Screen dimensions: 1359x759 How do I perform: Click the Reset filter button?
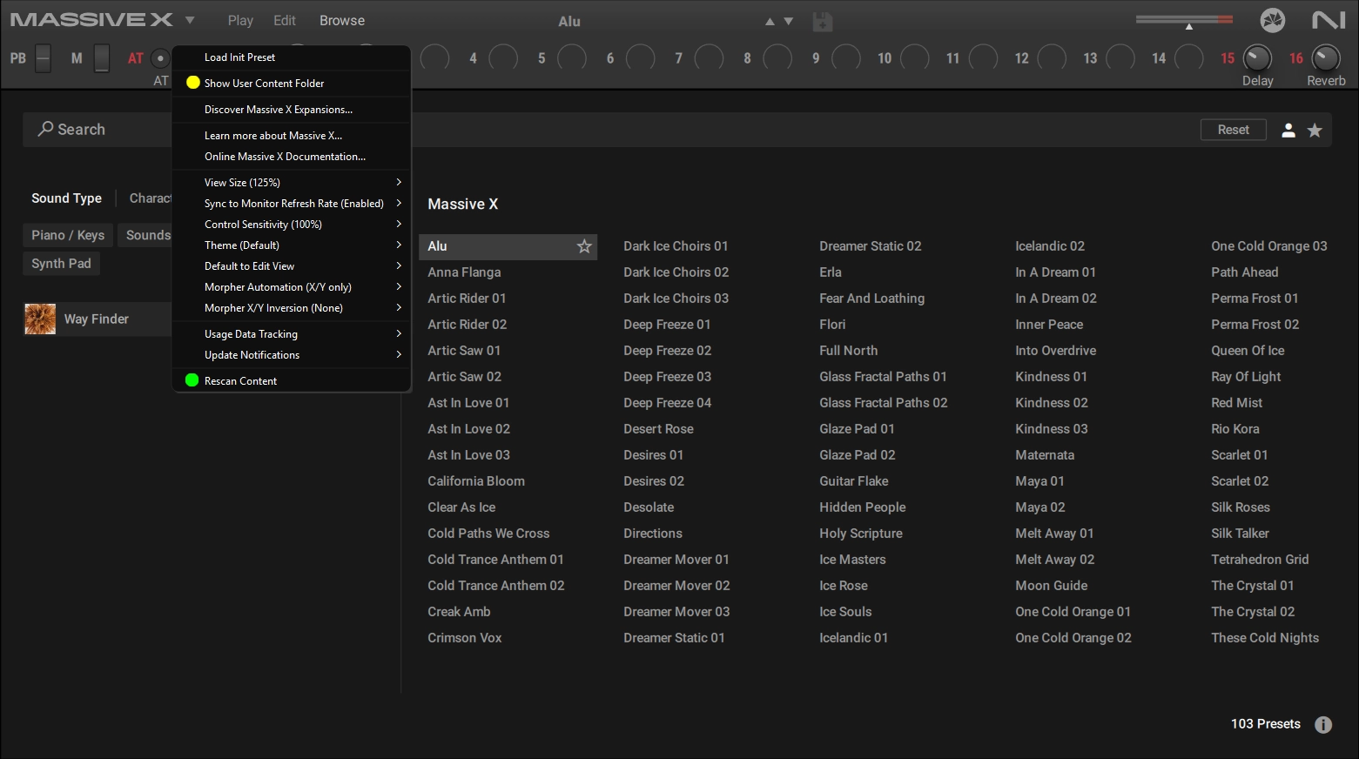(x=1234, y=130)
